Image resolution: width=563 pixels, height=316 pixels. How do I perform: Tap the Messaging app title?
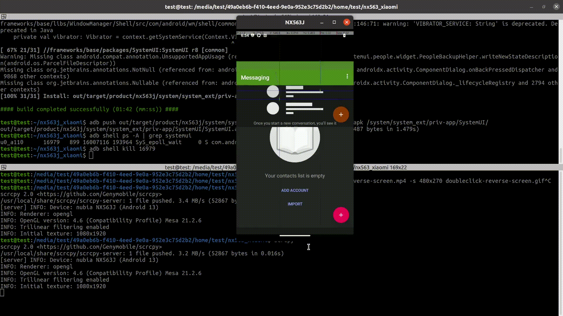click(255, 78)
